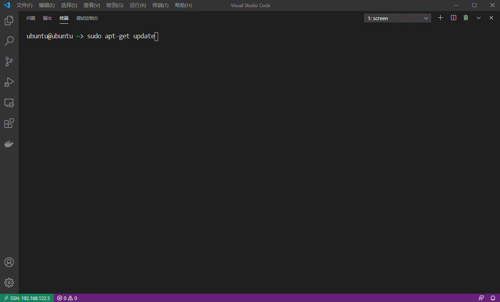Viewport: 500px width, 302px height.
Task: Open the Extensions view icon
Action: tap(9, 124)
